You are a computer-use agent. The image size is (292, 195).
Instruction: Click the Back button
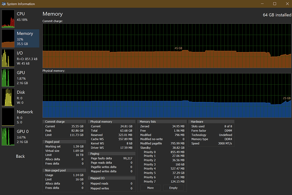click(20, 156)
